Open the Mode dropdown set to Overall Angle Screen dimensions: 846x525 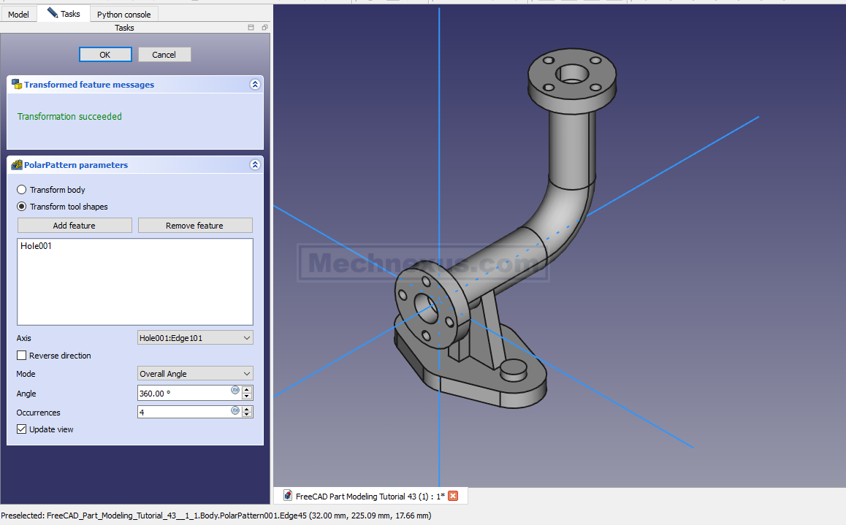[x=195, y=373]
